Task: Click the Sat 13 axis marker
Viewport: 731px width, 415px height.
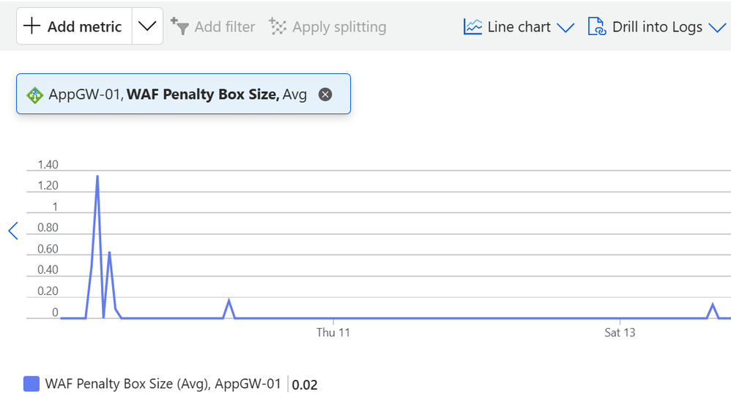Action: [620, 332]
